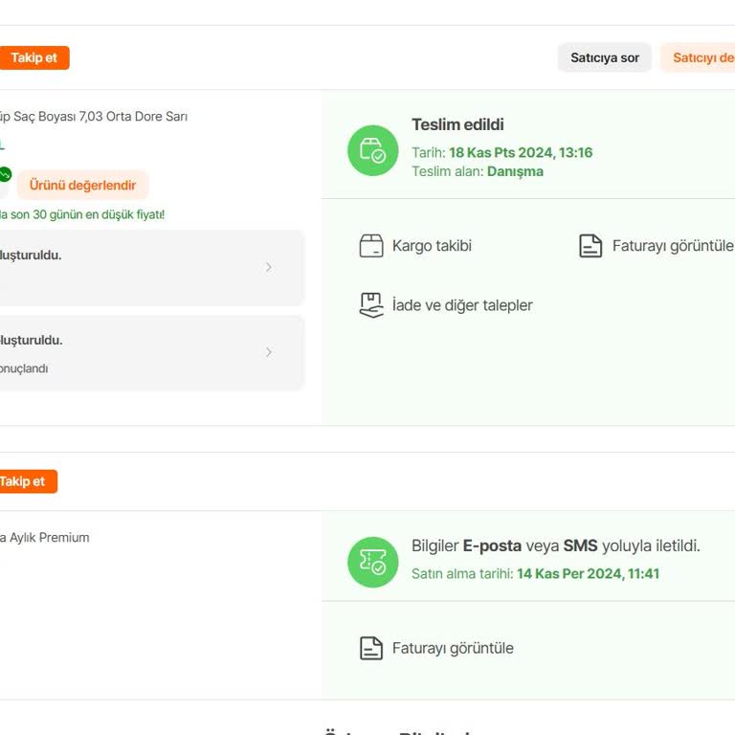
Task: Click the Aylık Premium product title
Action: pos(45,538)
